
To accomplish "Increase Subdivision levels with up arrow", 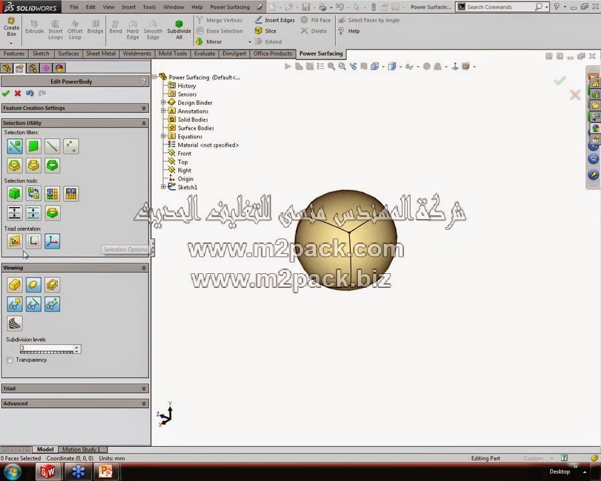I will coord(77,347).
